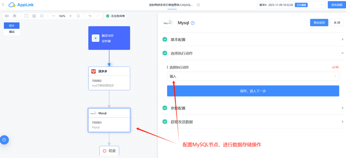346x158 pixels.
Task: Click the 160% zoom level value
Action: point(62,16)
